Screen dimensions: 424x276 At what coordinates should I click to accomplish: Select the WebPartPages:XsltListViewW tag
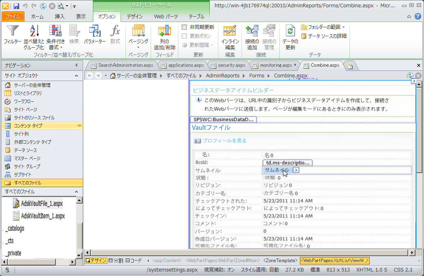(x=335, y=261)
